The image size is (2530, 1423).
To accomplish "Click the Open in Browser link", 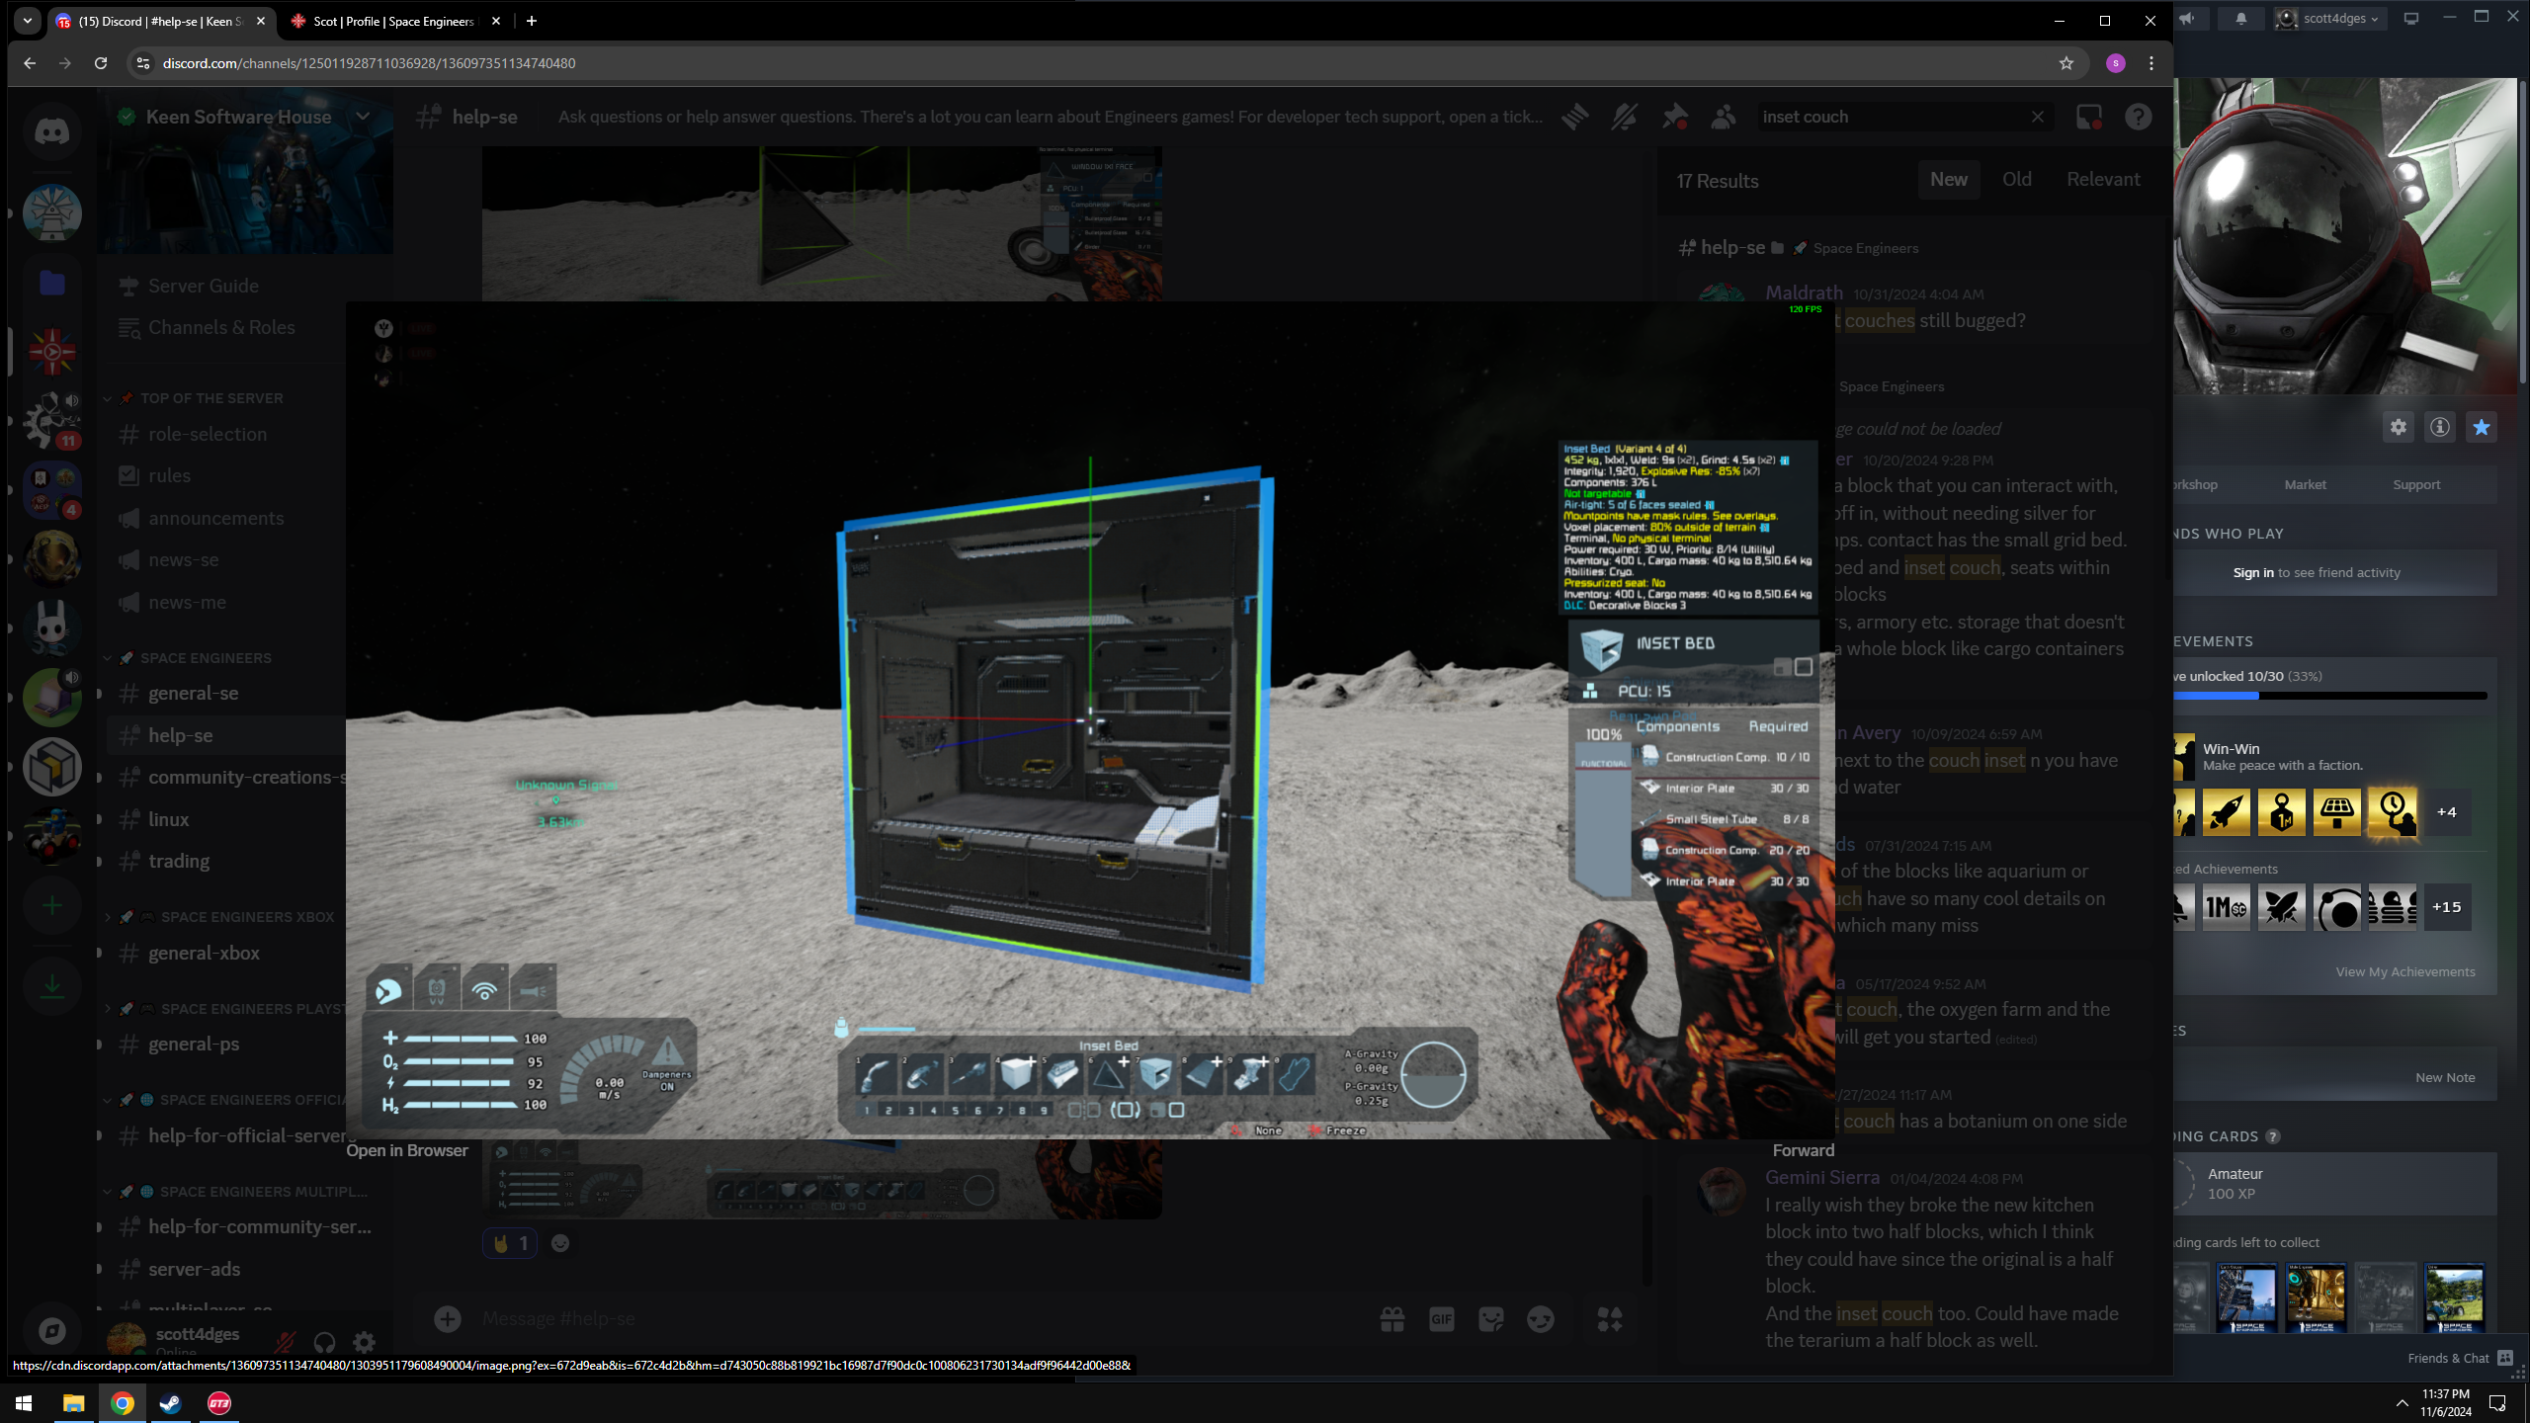I will [406, 1150].
